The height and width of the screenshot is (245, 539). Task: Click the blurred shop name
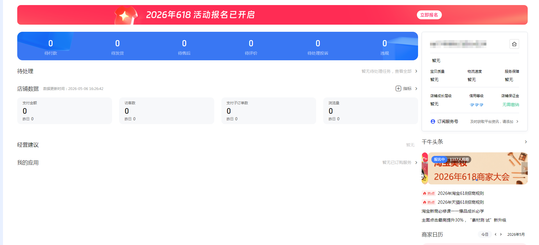458,44
